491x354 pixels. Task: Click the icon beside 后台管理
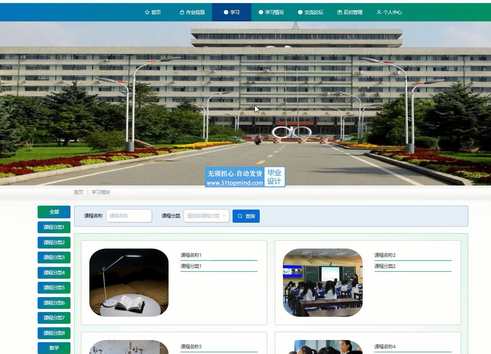(339, 12)
